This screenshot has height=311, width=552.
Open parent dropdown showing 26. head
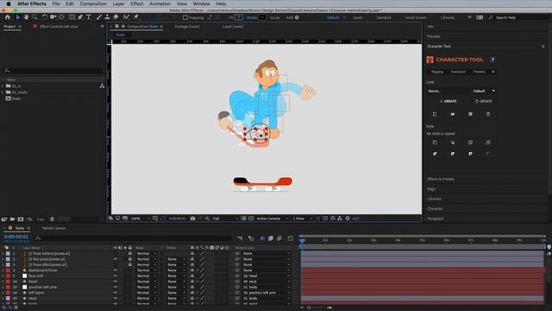tap(266, 276)
